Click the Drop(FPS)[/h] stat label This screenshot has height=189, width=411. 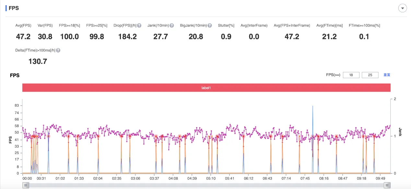125,26
